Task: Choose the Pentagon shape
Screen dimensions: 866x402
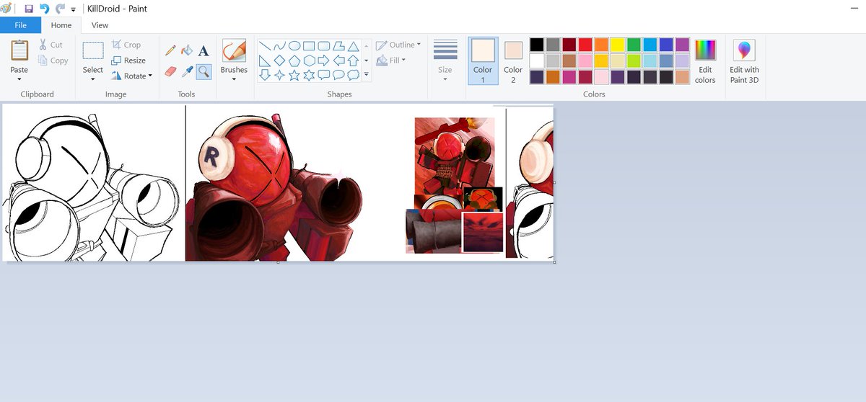Action: (x=294, y=60)
